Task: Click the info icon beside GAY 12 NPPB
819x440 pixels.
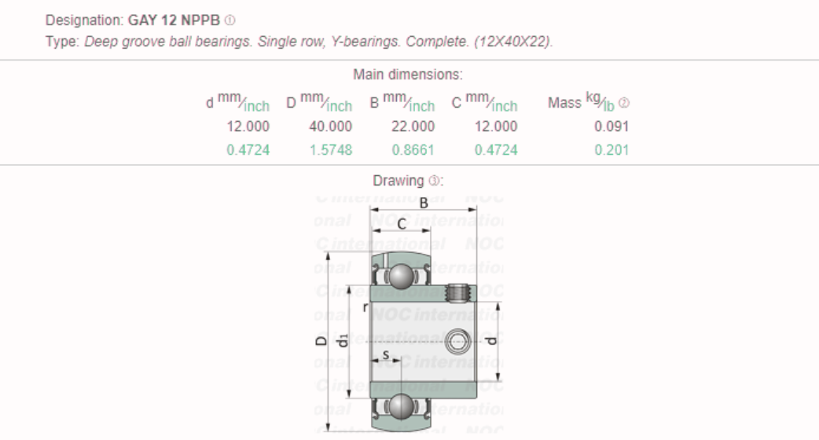Action: click(x=228, y=18)
